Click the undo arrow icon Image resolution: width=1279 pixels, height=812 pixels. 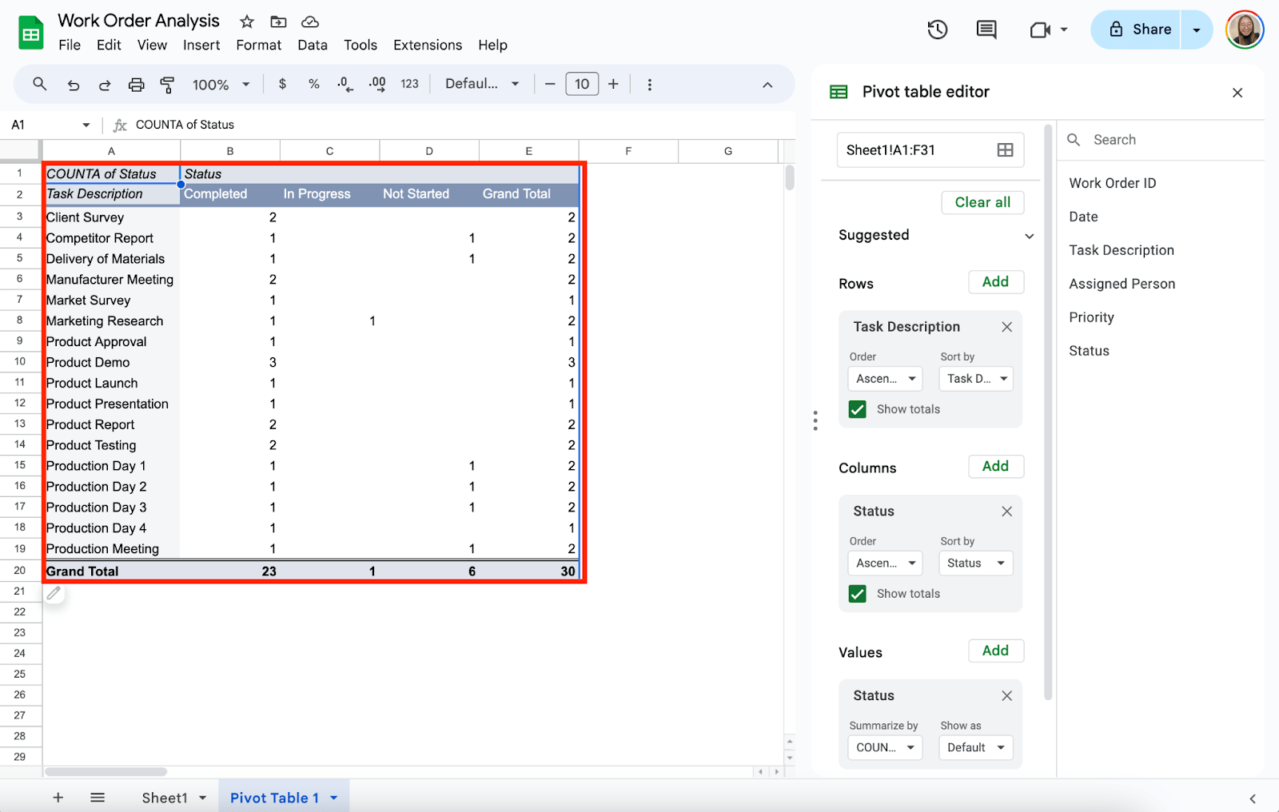(x=74, y=85)
